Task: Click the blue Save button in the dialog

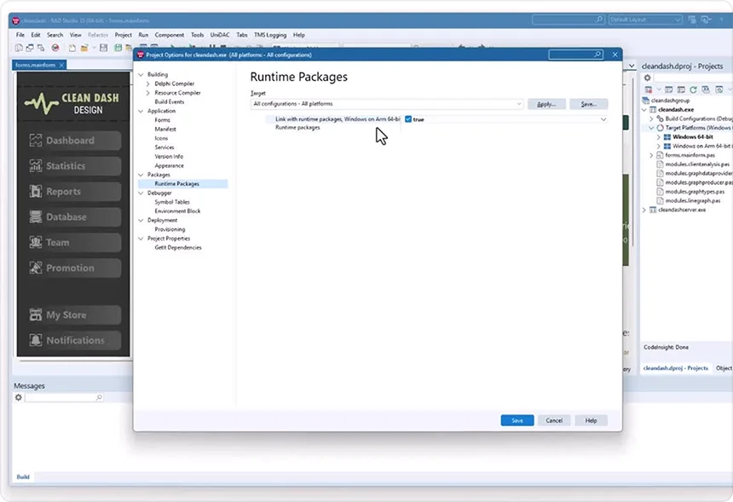Action: [517, 420]
